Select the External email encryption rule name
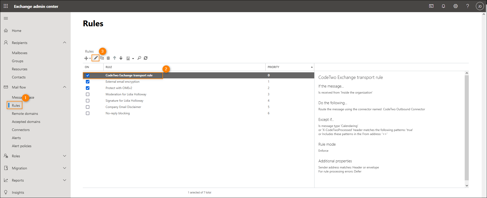This screenshot has width=487, height=198. (123, 82)
